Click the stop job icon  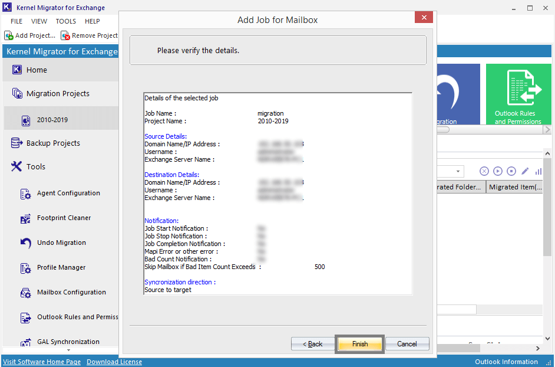[511, 171]
